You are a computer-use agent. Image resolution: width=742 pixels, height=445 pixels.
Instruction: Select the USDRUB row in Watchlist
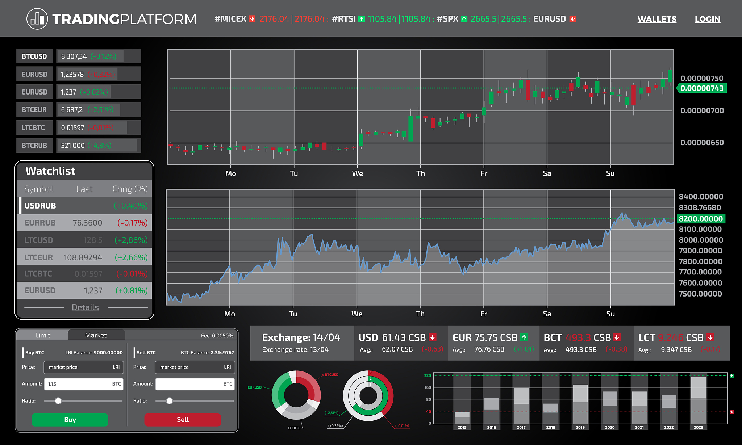[84, 206]
